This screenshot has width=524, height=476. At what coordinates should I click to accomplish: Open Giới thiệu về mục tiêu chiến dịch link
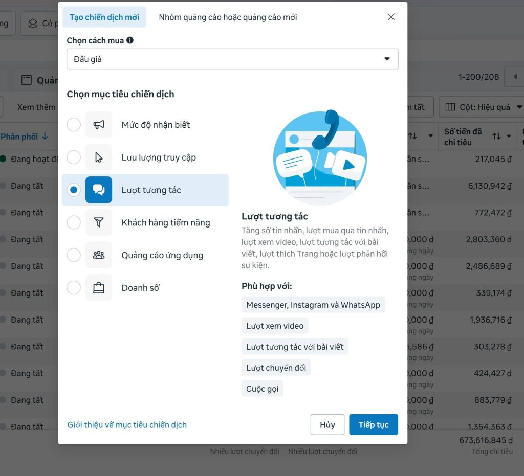[127, 424]
